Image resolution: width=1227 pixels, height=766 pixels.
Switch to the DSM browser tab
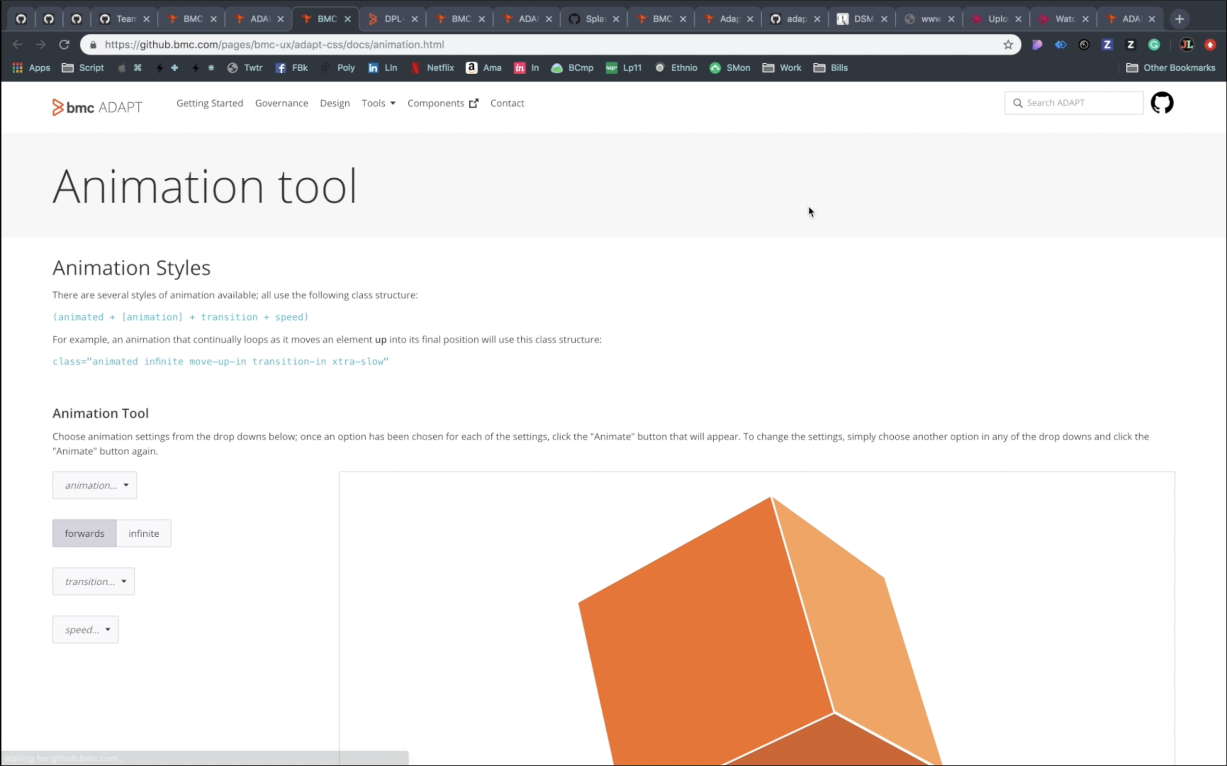click(861, 19)
